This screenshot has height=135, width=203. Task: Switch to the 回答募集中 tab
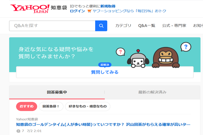click(x=57, y=92)
